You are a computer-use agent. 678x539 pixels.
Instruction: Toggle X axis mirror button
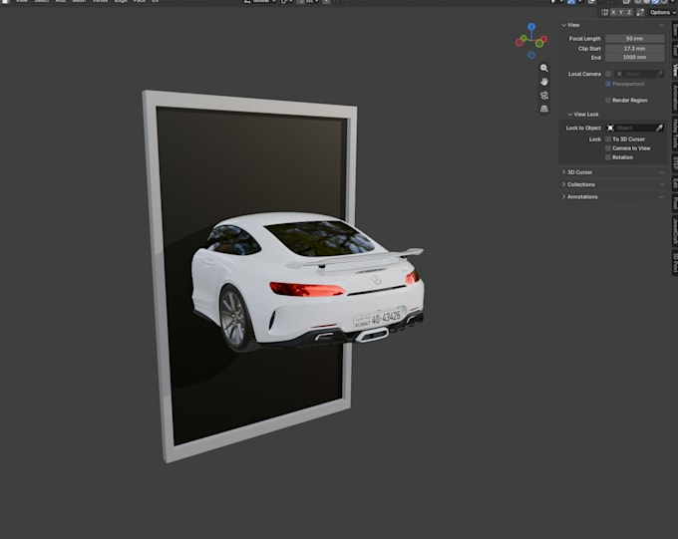click(x=613, y=13)
